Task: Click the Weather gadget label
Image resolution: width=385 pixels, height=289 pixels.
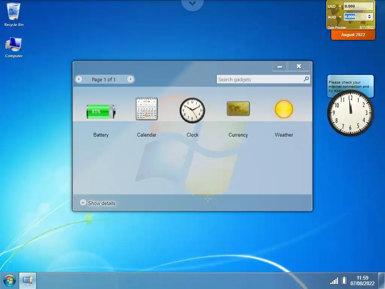Action: pyautogui.click(x=284, y=135)
